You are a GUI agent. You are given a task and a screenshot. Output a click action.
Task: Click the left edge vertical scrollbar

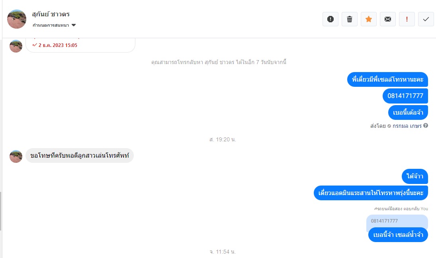click(x=1, y=211)
